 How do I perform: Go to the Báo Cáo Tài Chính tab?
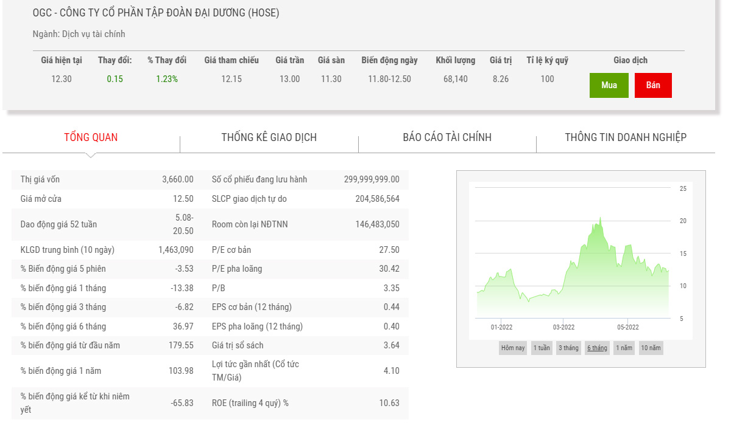(x=447, y=137)
